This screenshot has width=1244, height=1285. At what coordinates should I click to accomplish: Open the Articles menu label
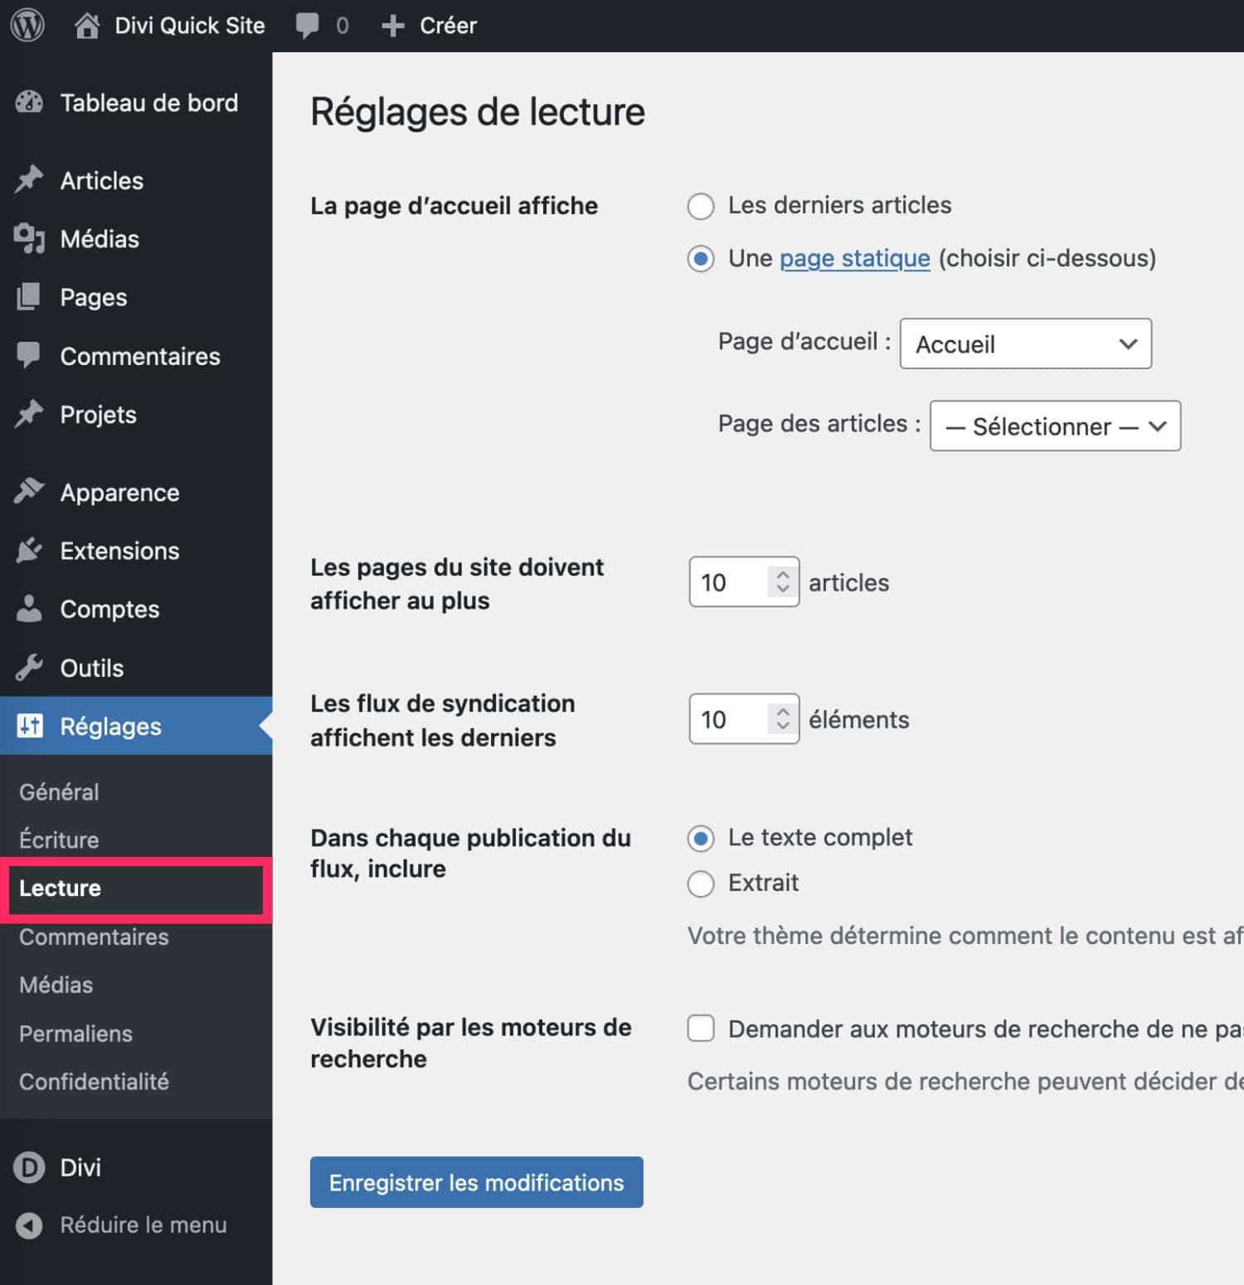(x=102, y=180)
